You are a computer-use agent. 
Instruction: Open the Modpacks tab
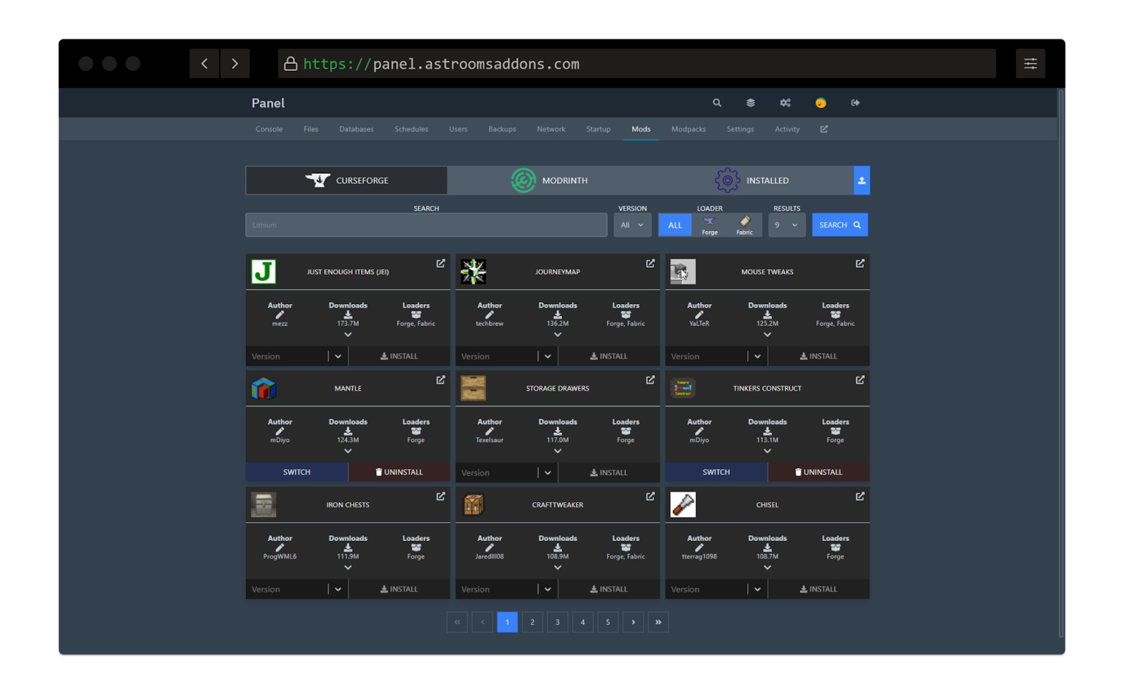coord(688,129)
